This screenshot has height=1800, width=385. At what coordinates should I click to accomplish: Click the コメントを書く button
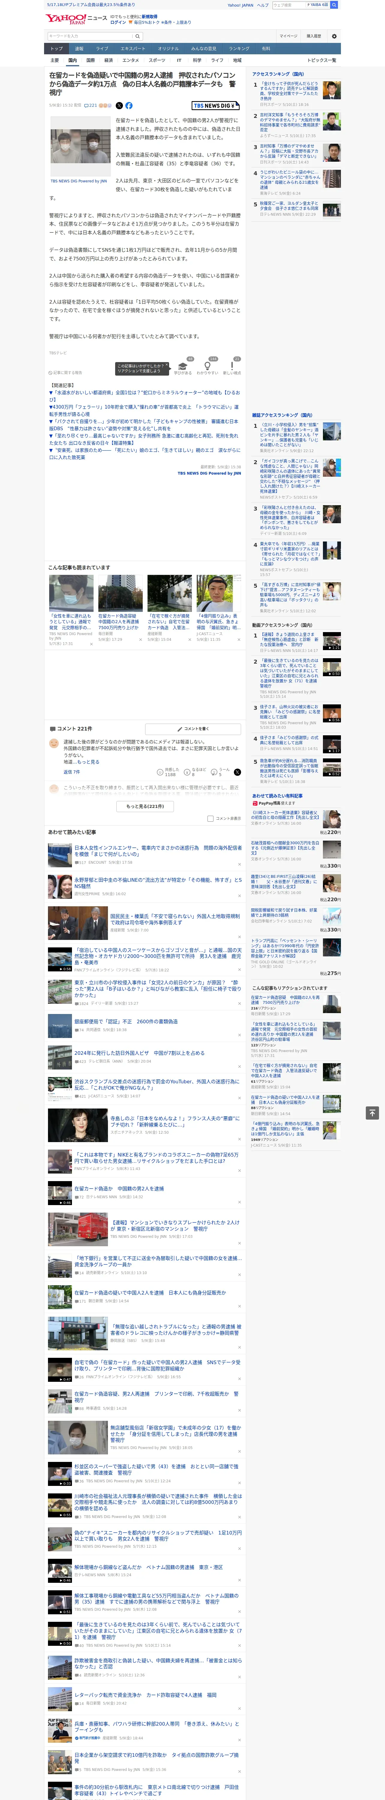point(193,729)
